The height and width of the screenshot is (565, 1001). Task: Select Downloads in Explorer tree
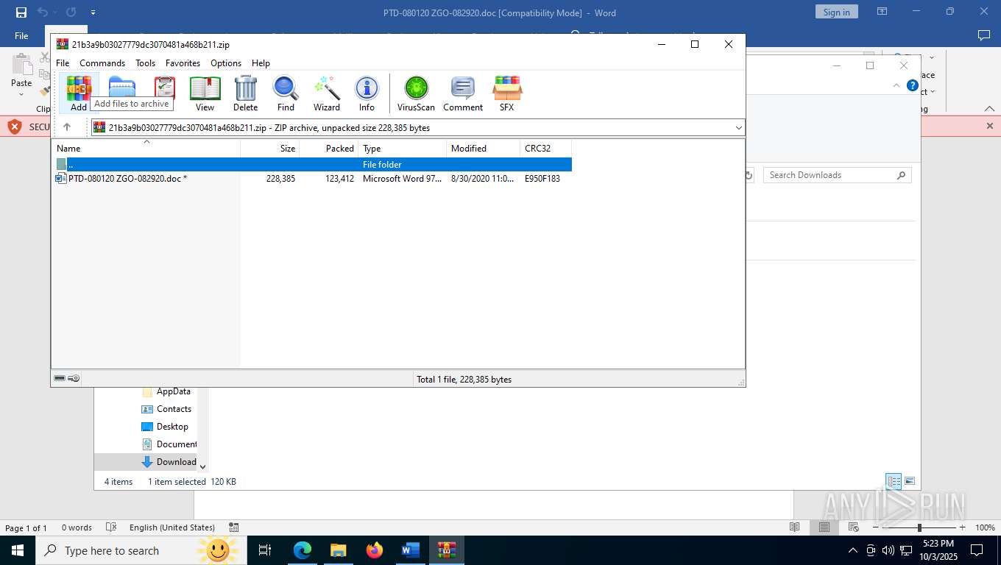(x=169, y=462)
